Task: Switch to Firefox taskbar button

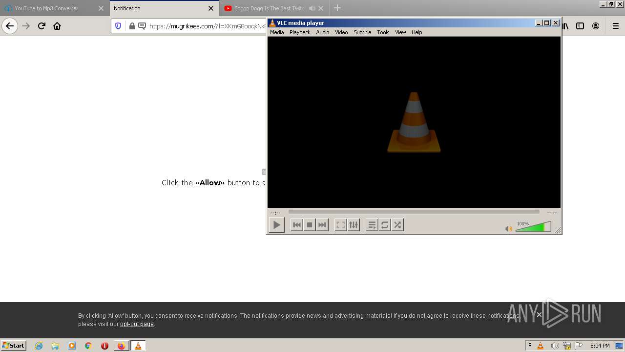Action: pyautogui.click(x=121, y=346)
